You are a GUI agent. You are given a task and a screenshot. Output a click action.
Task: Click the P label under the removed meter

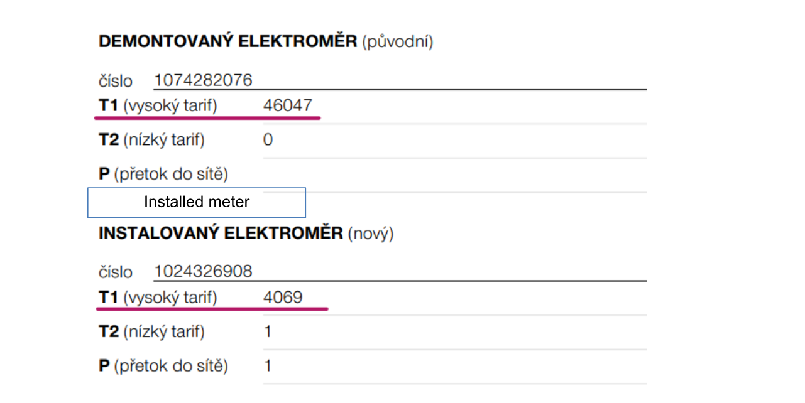(163, 174)
